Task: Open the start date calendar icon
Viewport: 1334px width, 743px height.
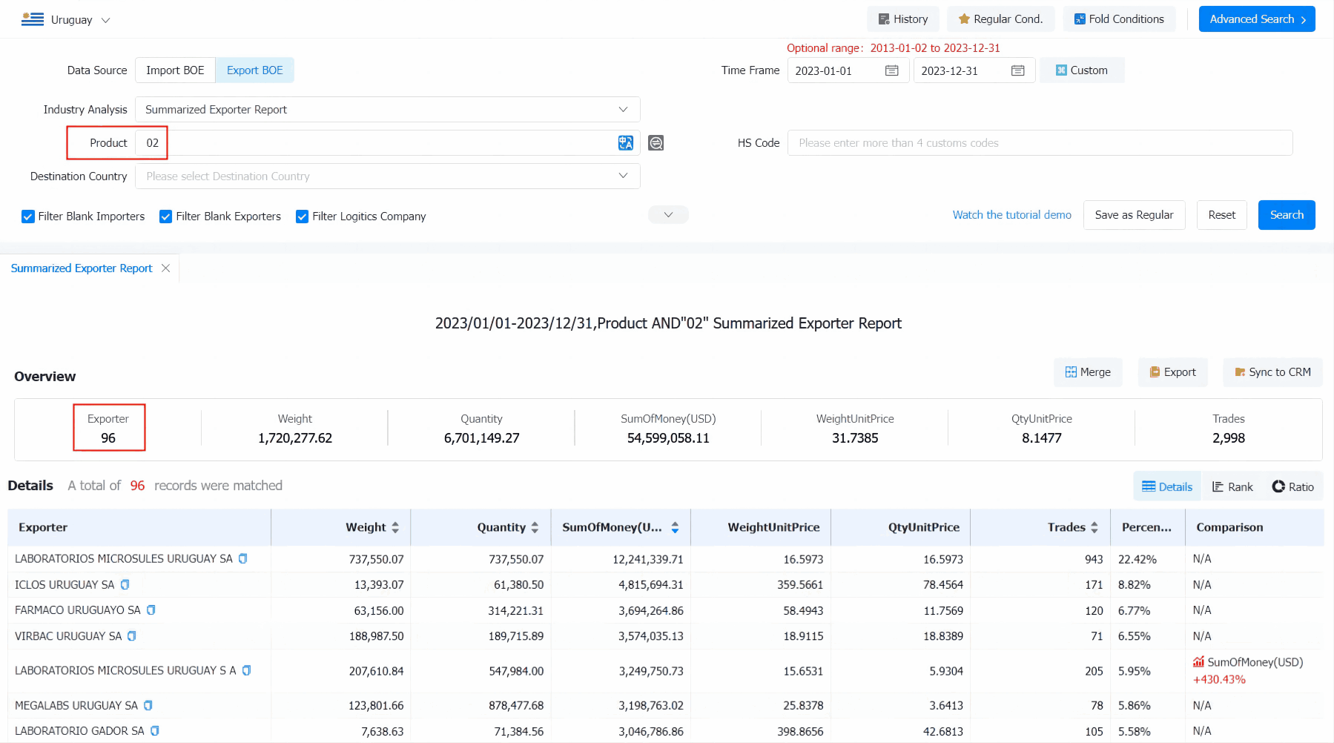Action: tap(892, 70)
